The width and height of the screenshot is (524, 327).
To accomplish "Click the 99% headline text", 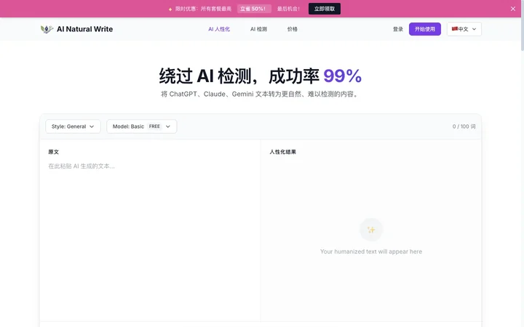I will 343,76.
